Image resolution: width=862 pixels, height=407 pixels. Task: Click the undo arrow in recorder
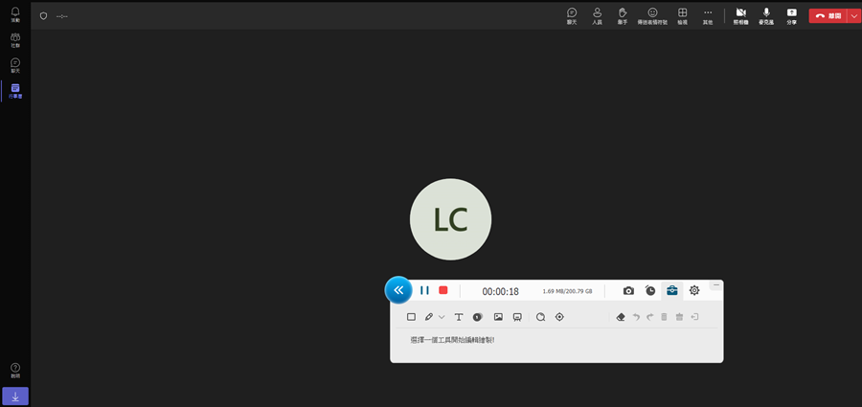636,317
